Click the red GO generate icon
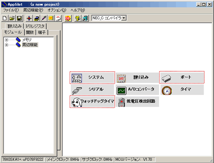214x163 pixels. [x=68, y=18]
